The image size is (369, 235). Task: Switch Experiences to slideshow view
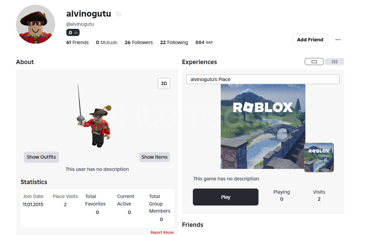(x=314, y=62)
